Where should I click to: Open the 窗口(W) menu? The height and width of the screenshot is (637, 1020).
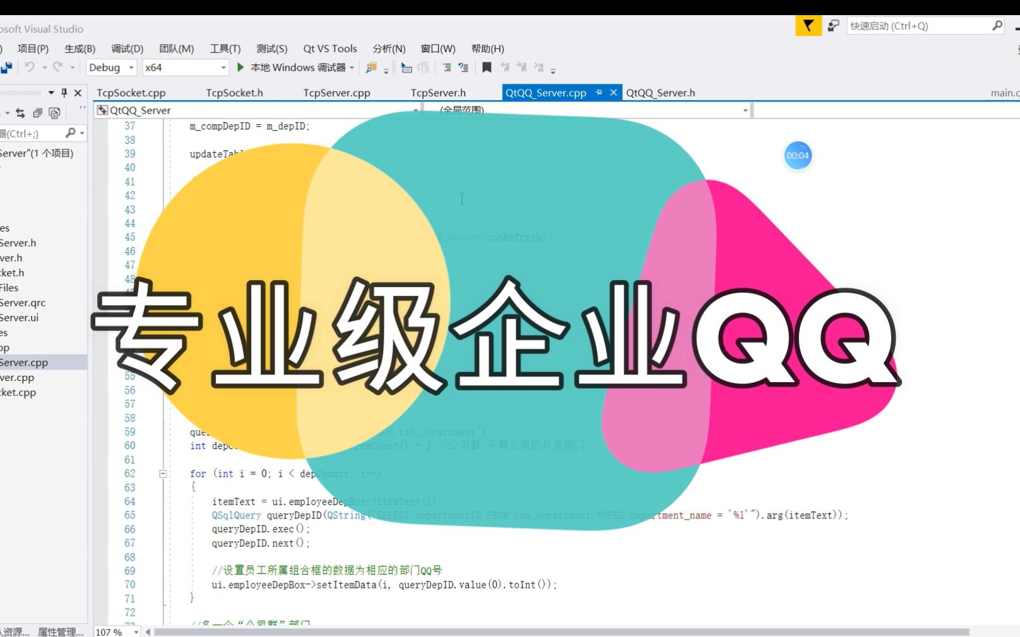tap(438, 49)
